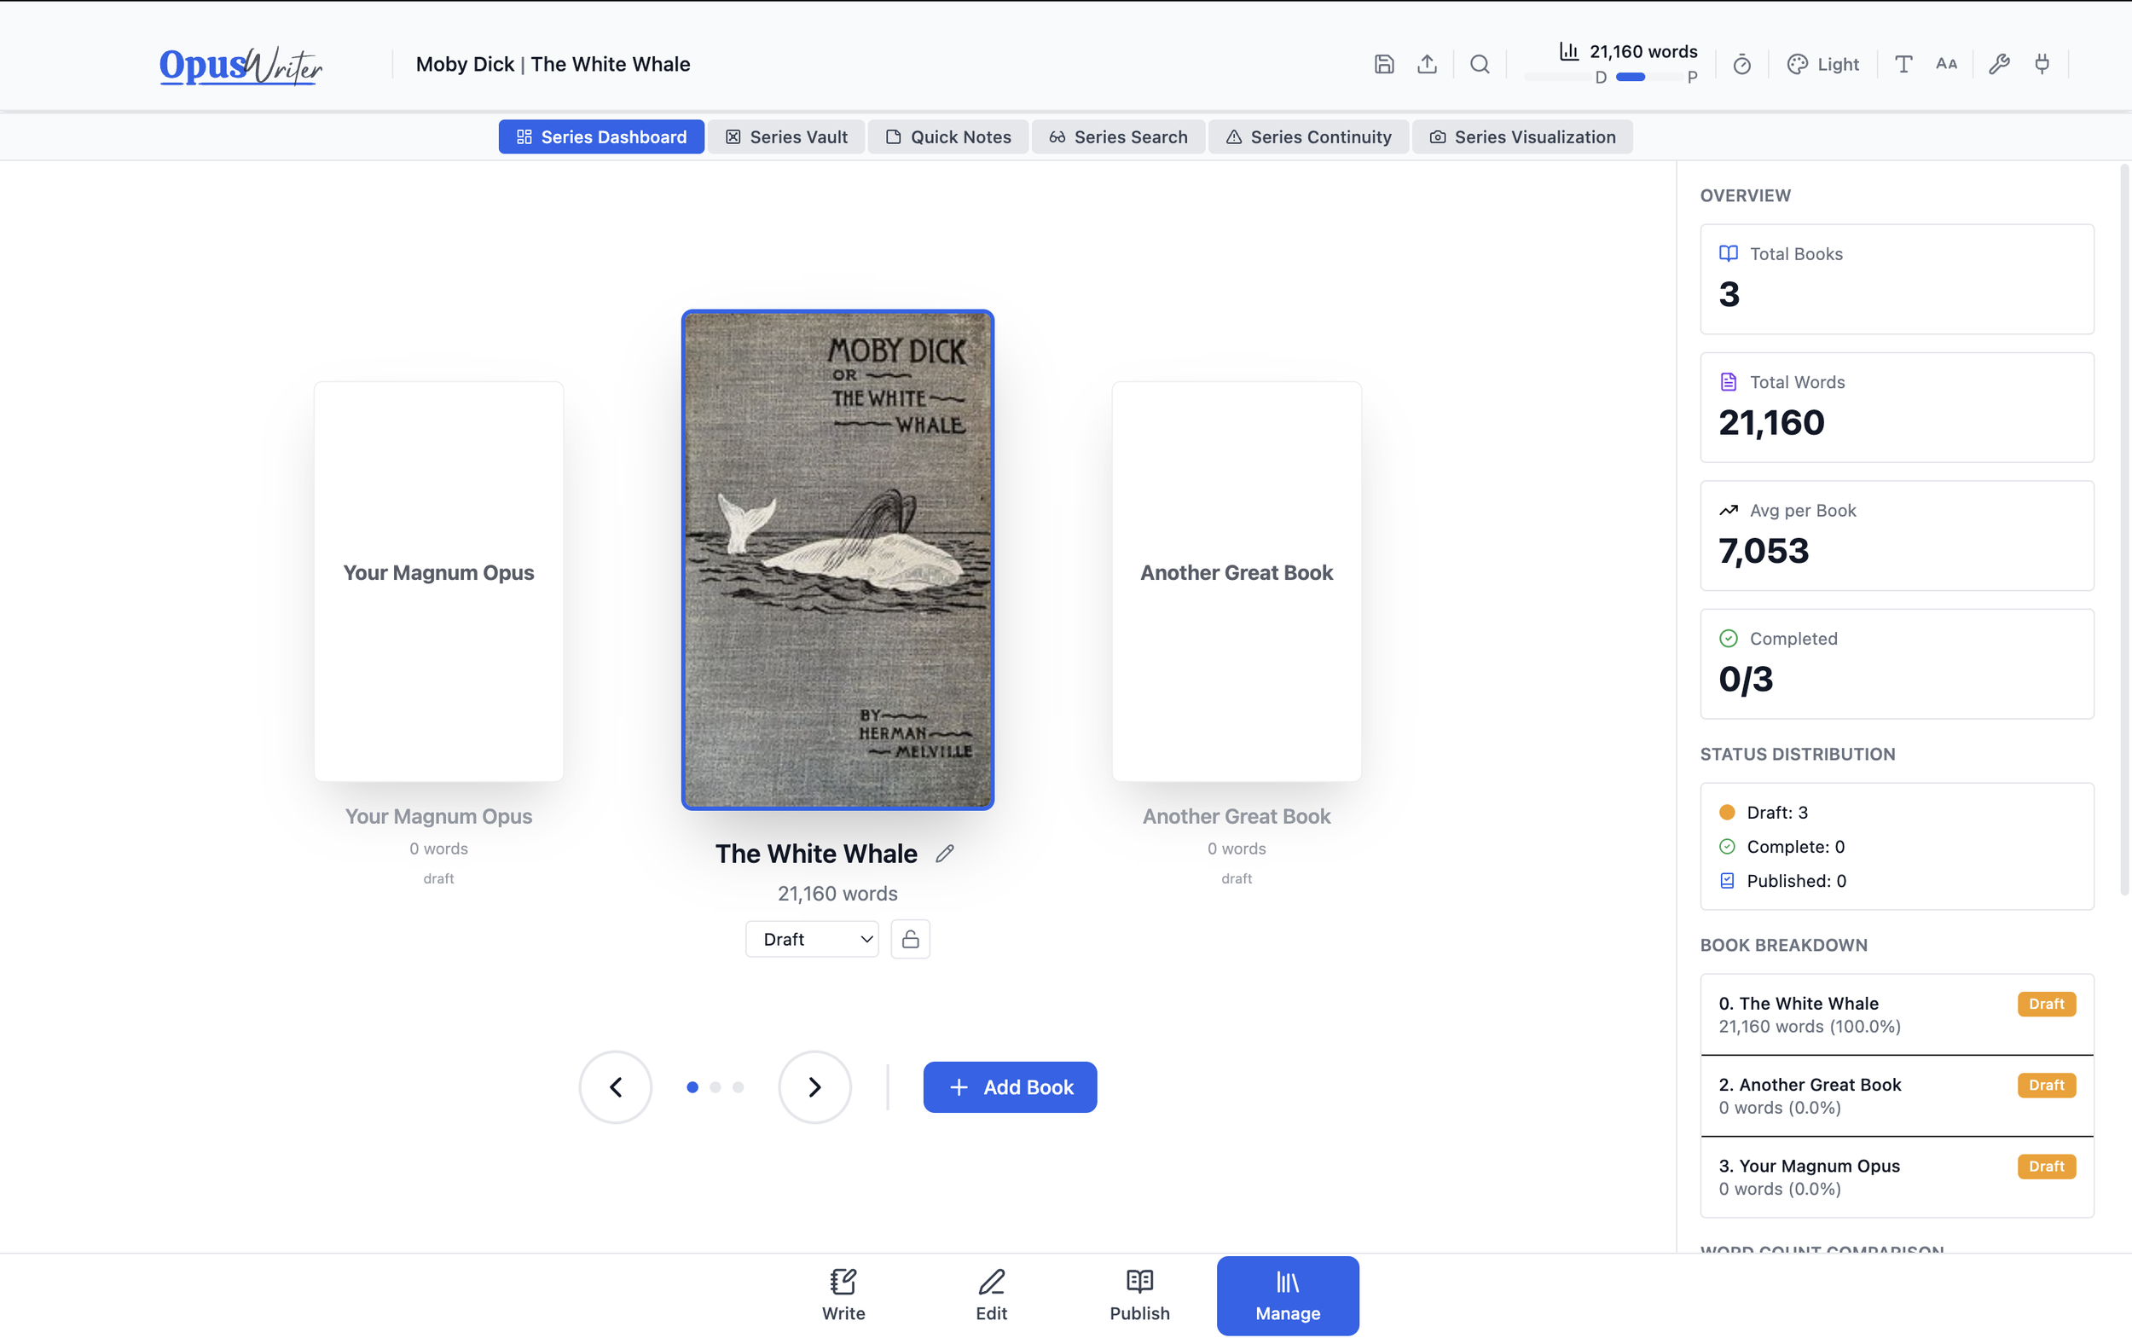Image resolution: width=2132 pixels, height=1338 pixels.
Task: Open the session timer stopwatch icon
Action: (1740, 64)
